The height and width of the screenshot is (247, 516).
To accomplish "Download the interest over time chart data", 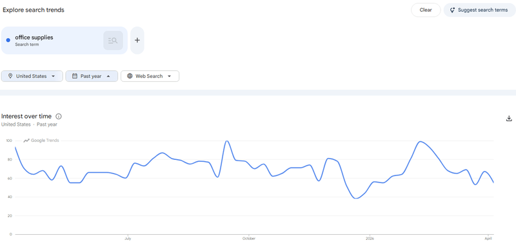I will click(x=509, y=119).
